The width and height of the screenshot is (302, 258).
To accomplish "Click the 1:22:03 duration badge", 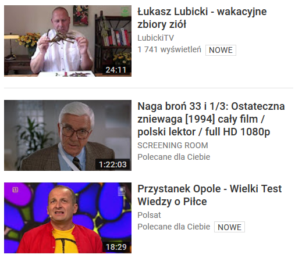I will tap(113, 164).
